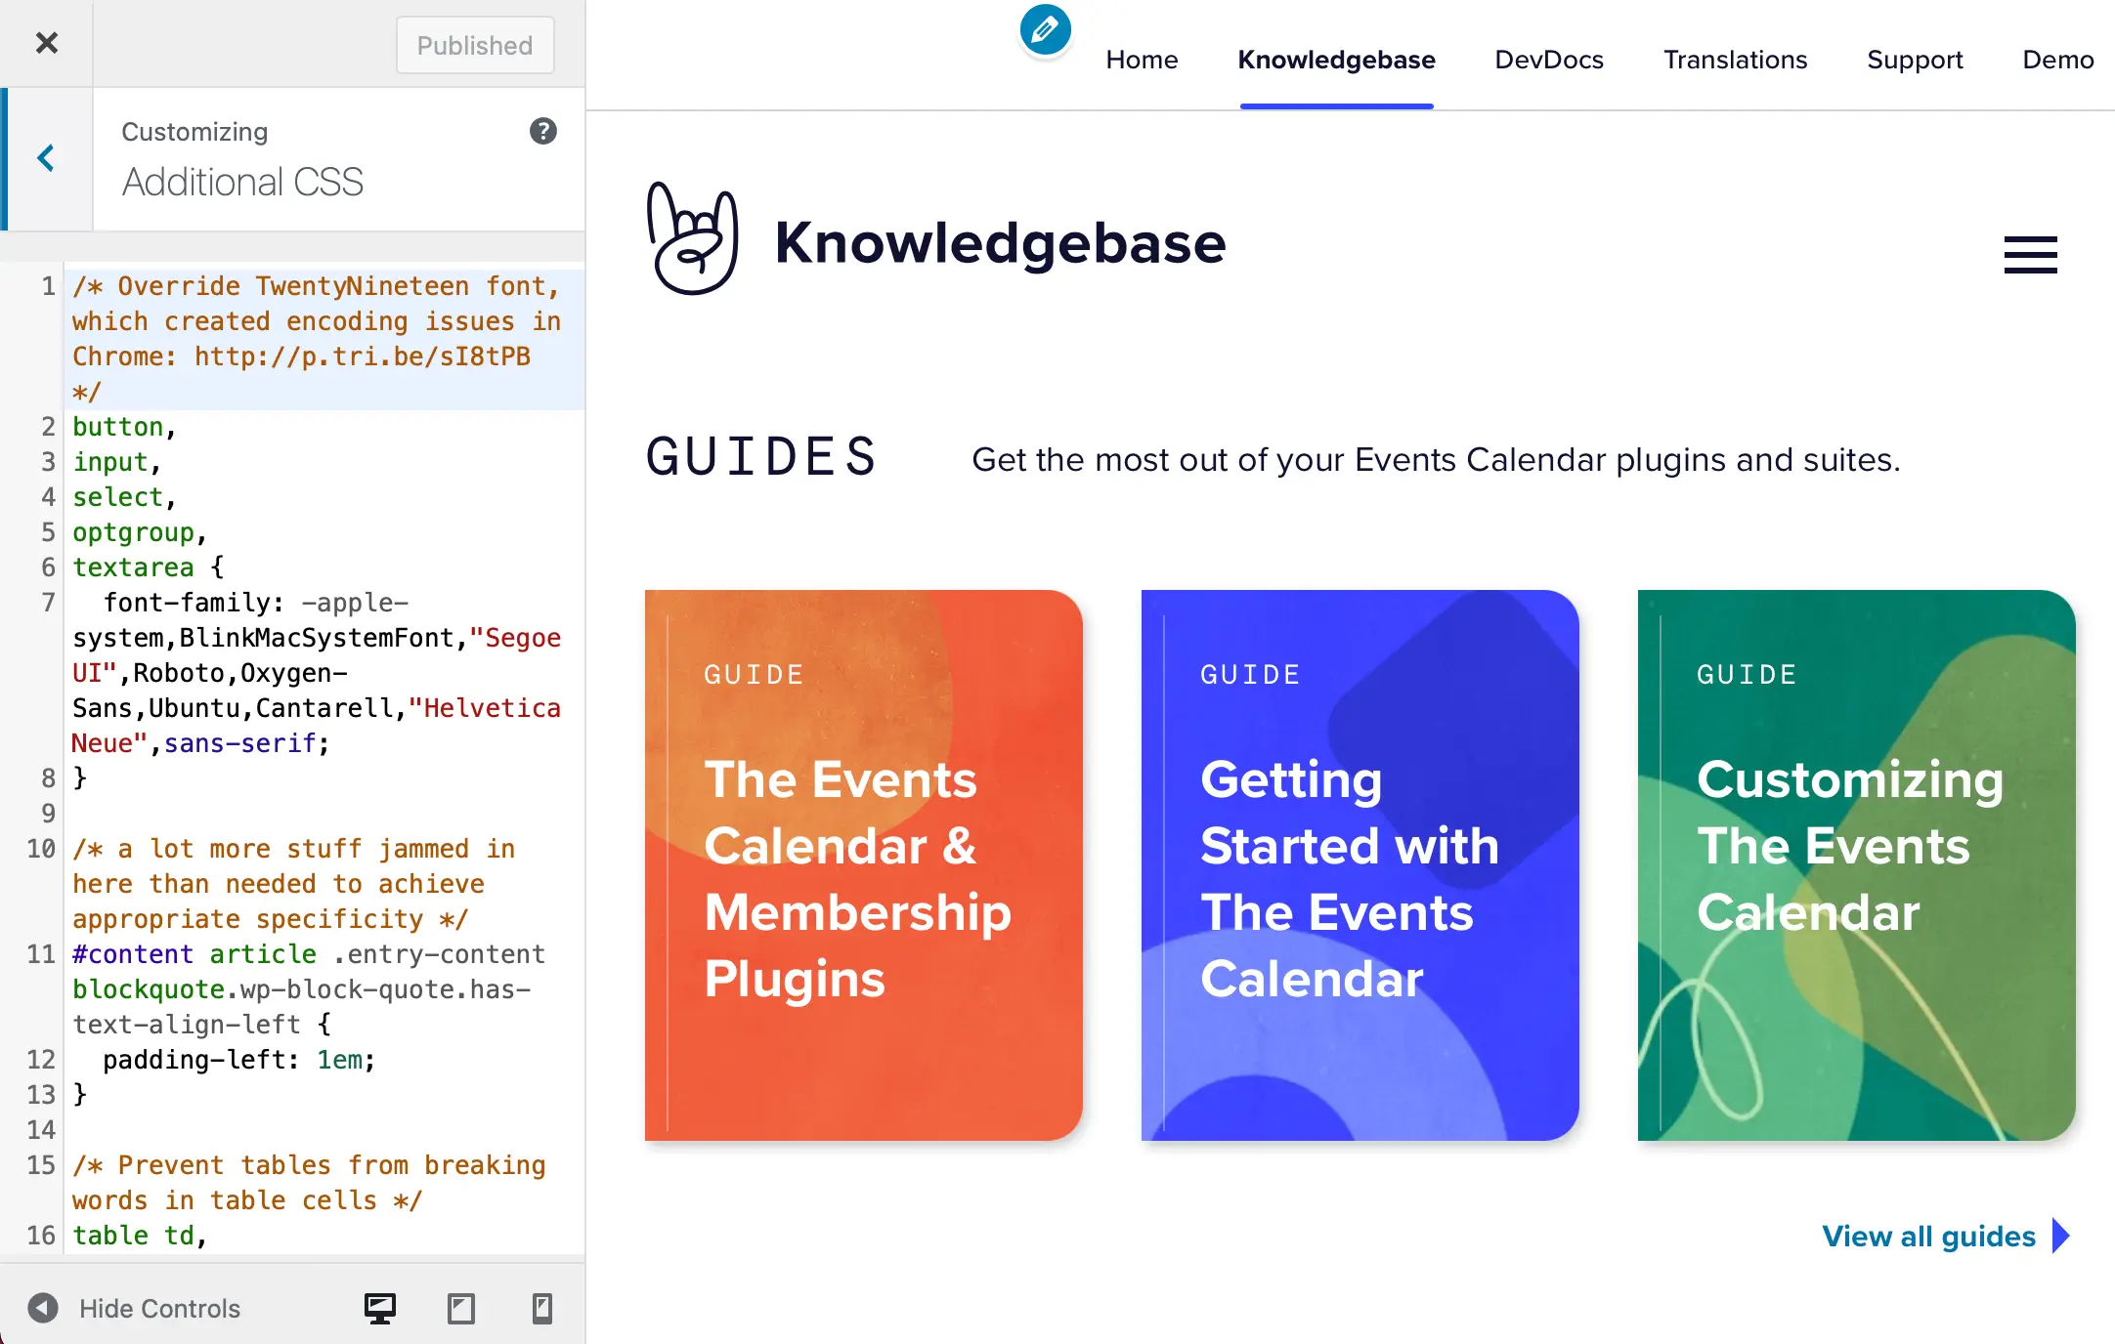Select the Knowledgebase nav item
Image resolution: width=2115 pixels, height=1344 pixels.
(x=1336, y=60)
